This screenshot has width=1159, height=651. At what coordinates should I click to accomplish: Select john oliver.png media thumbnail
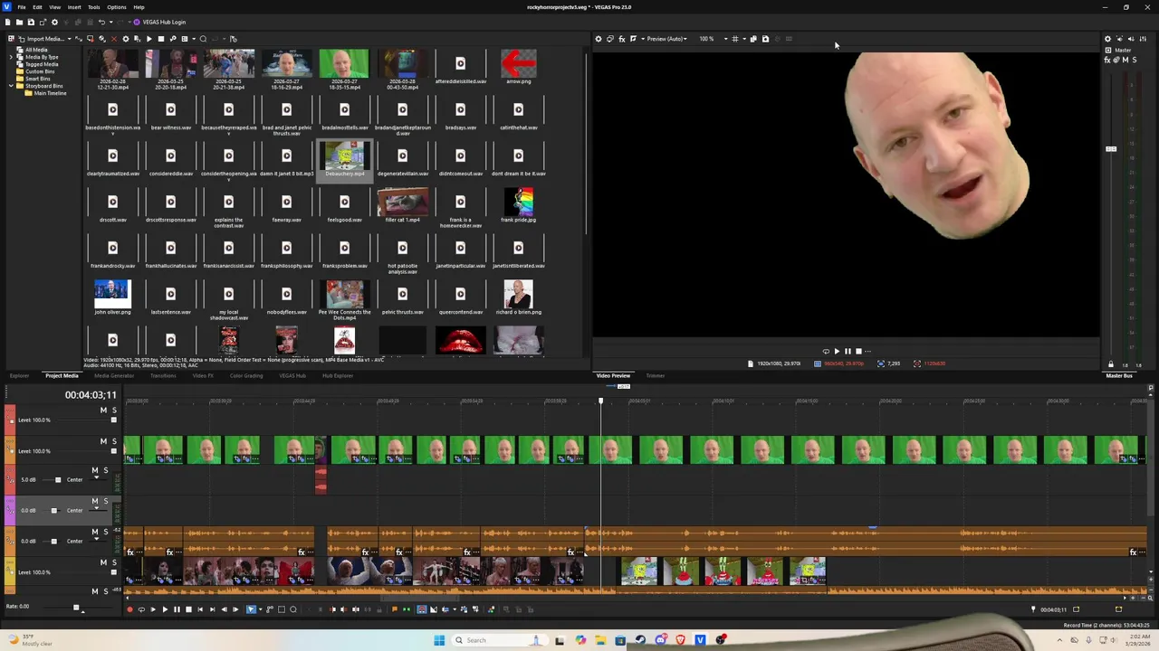click(112, 294)
